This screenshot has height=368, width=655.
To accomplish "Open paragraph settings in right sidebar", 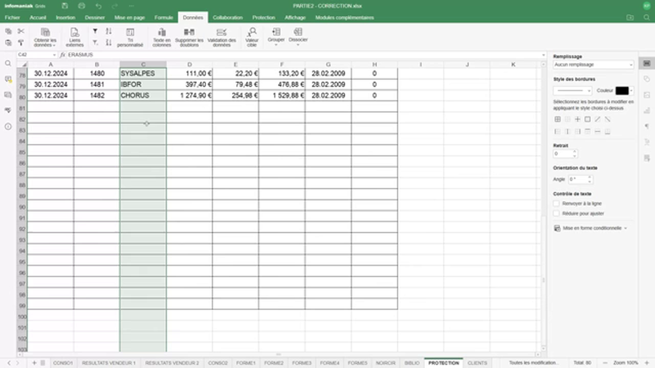I will pyautogui.click(x=647, y=126).
